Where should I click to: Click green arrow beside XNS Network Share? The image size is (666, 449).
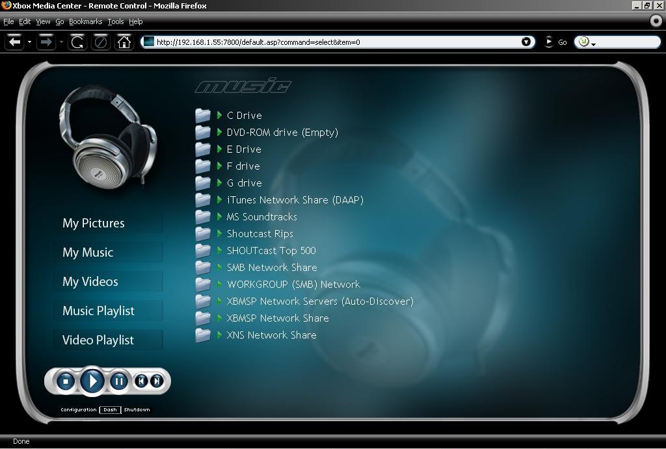[219, 335]
